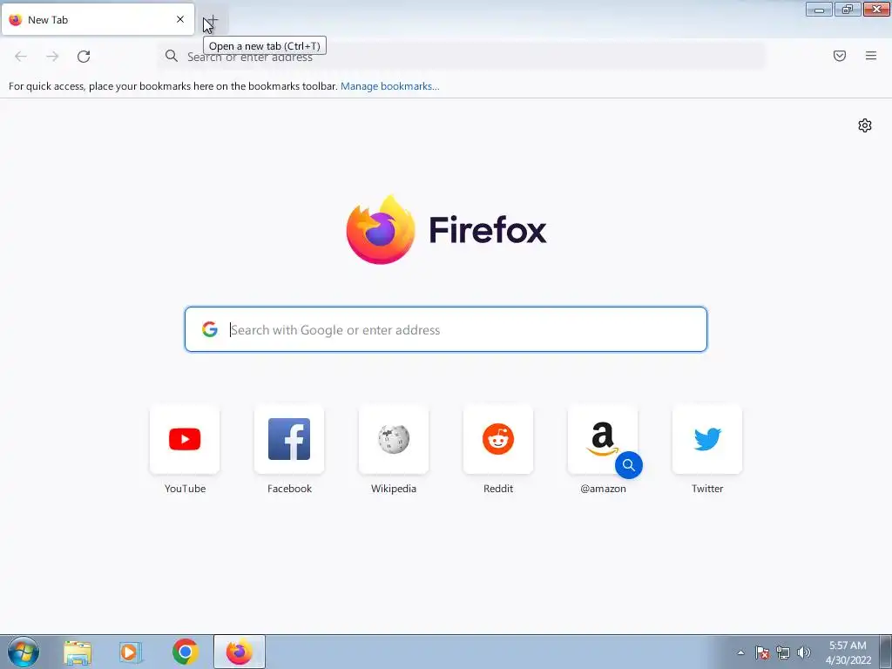Screen dimensions: 892x669
Task: Click the YouTube label text
Action: 185,489
